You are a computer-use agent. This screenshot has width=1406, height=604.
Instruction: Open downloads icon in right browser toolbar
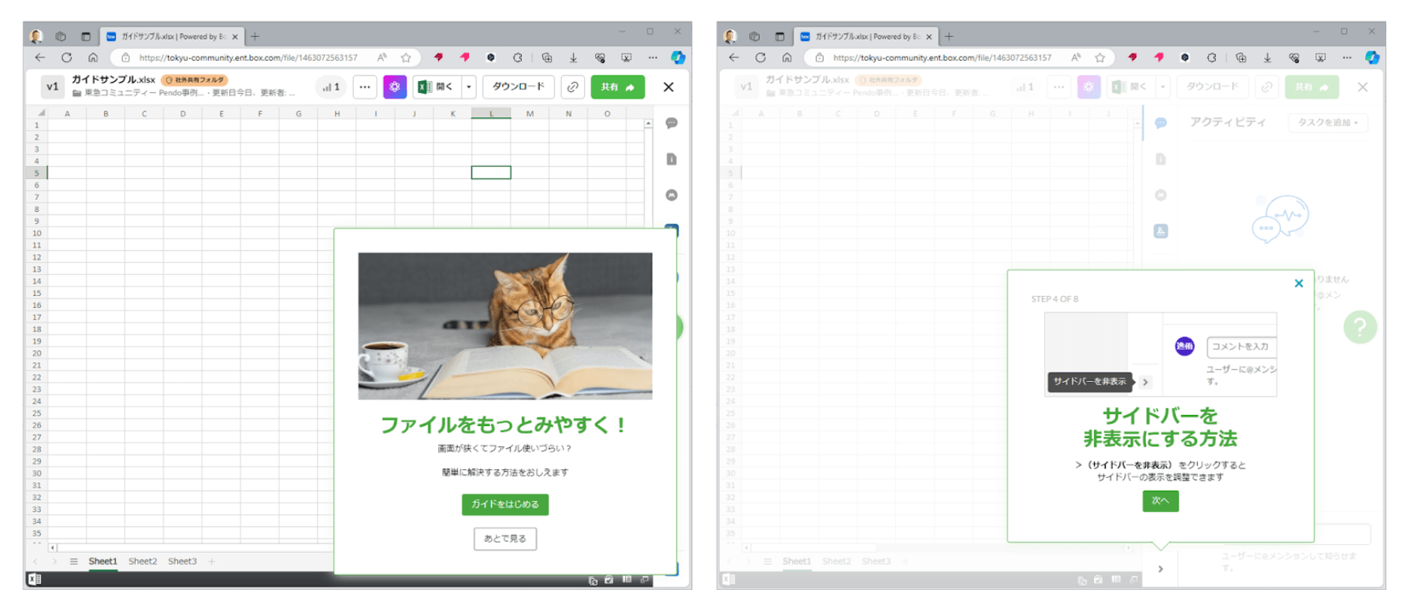[1267, 57]
